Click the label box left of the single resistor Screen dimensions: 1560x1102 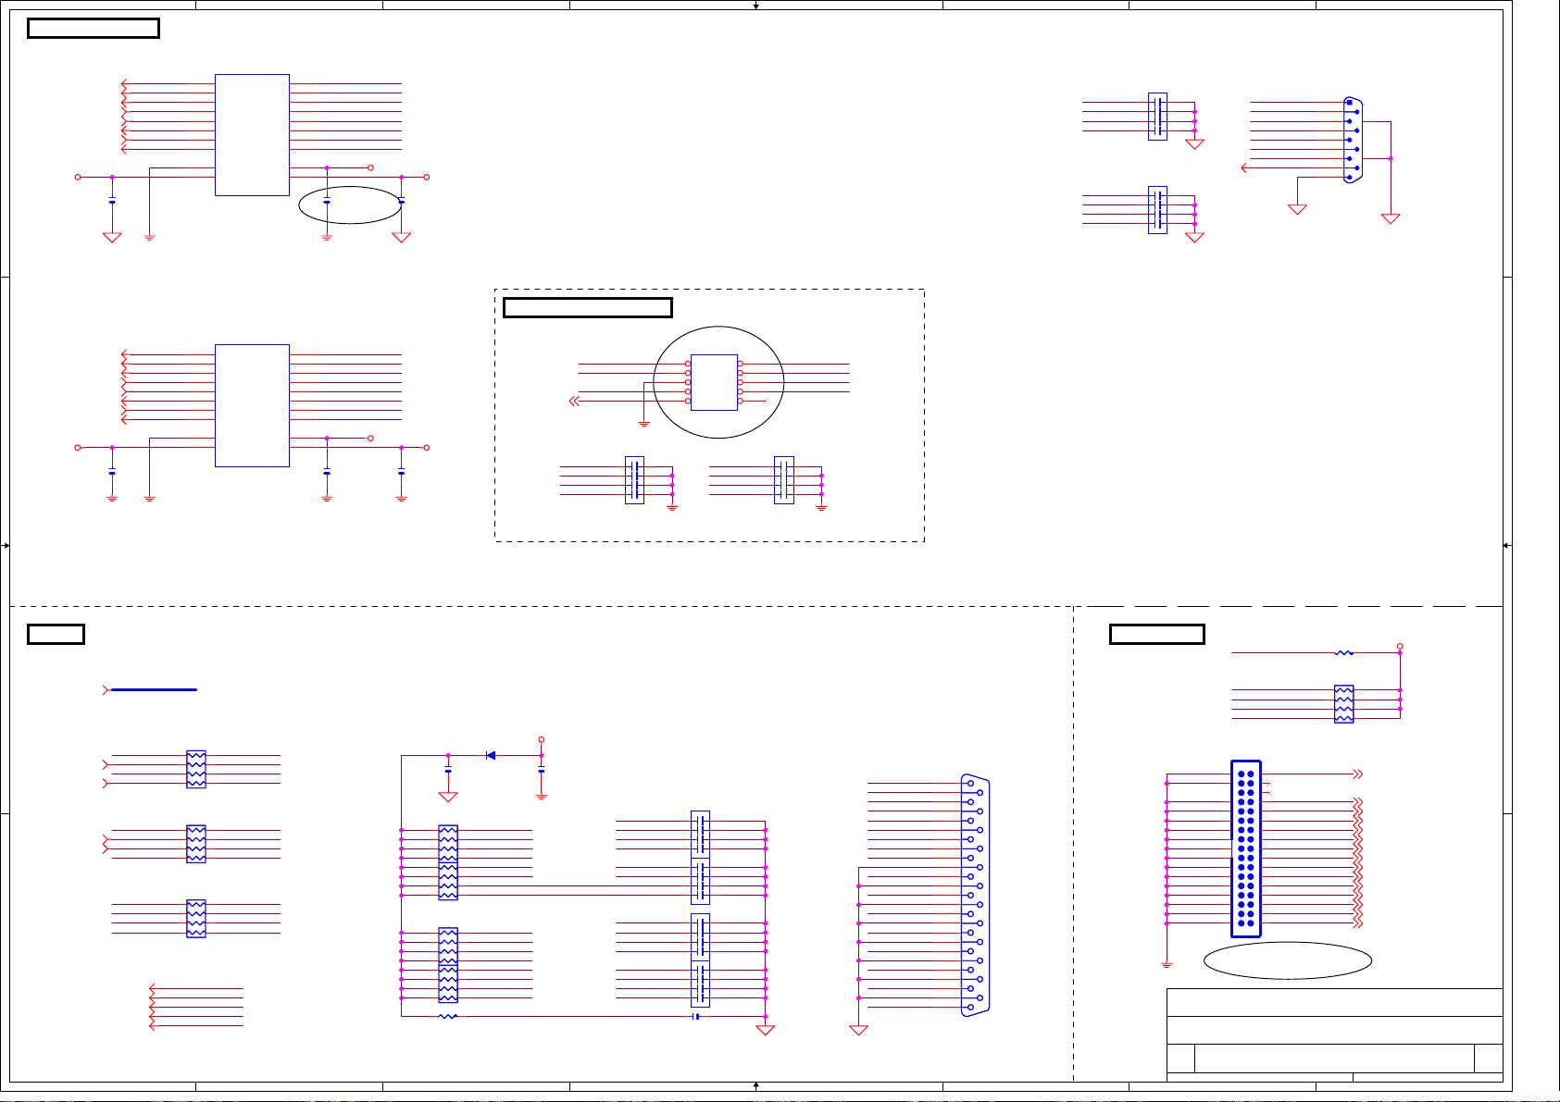(1157, 634)
